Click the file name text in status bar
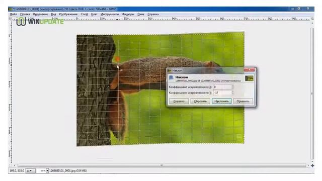 68,171
